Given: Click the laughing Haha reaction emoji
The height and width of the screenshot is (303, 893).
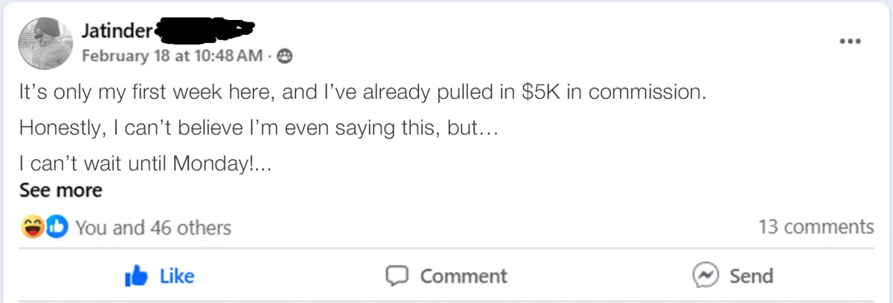Looking at the screenshot, I should (33, 227).
